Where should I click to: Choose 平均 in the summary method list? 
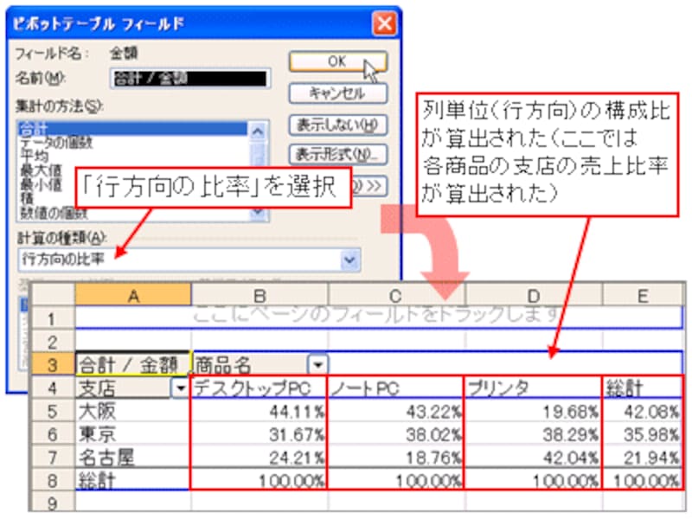coord(131,148)
